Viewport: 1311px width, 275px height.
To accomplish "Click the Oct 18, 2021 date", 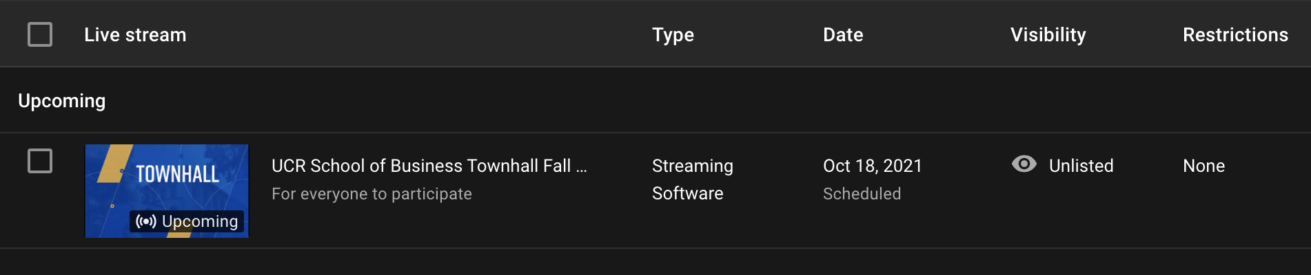I will (x=872, y=166).
